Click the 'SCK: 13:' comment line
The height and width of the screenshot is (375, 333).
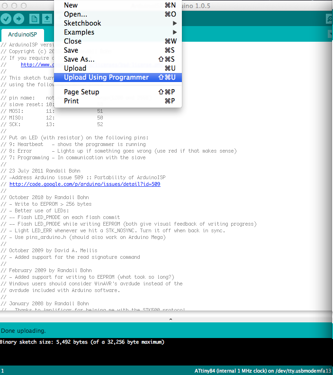click(52, 124)
